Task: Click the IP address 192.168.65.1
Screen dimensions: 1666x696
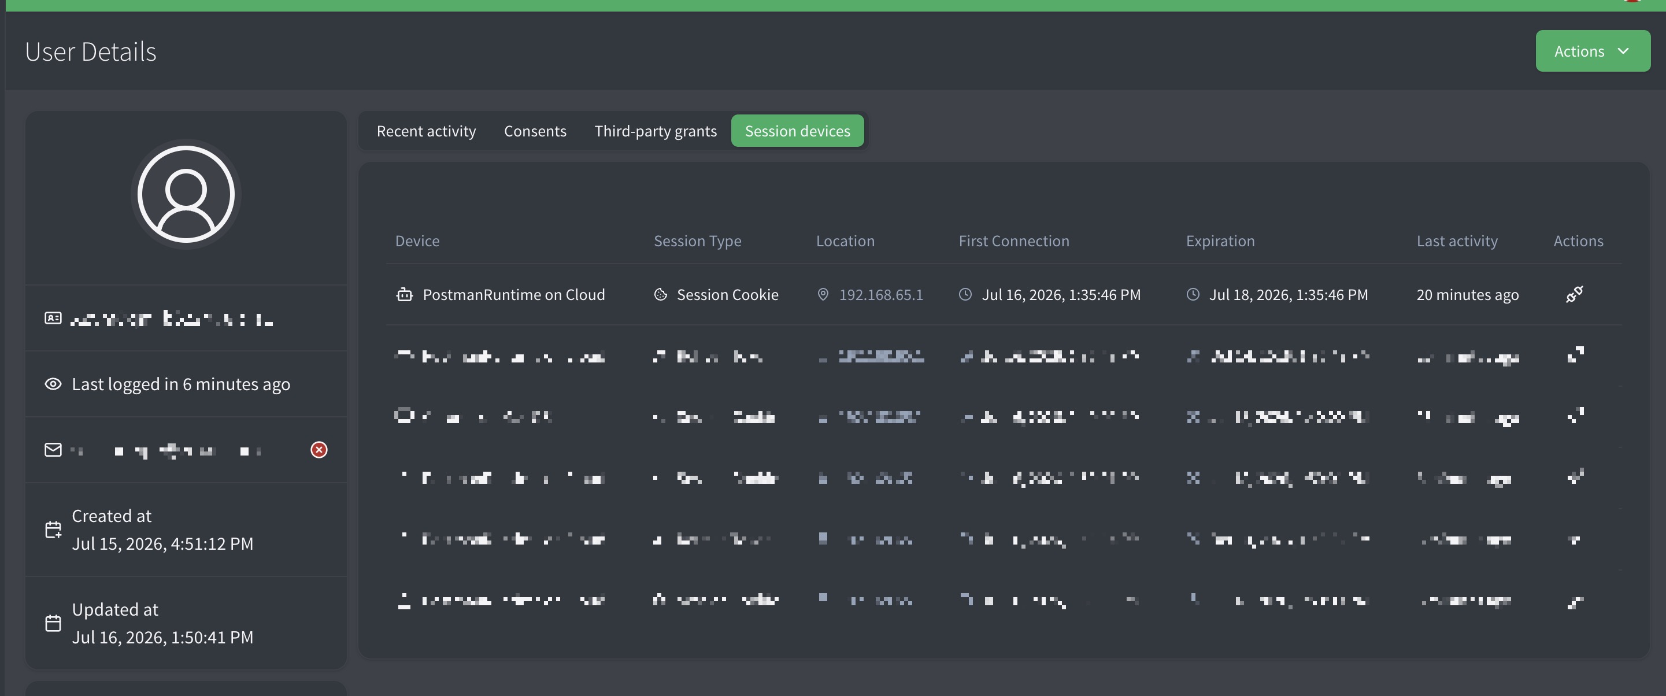Action: tap(881, 295)
